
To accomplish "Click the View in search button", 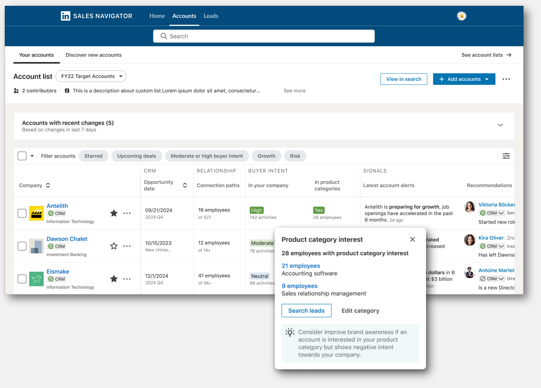I will (x=404, y=79).
